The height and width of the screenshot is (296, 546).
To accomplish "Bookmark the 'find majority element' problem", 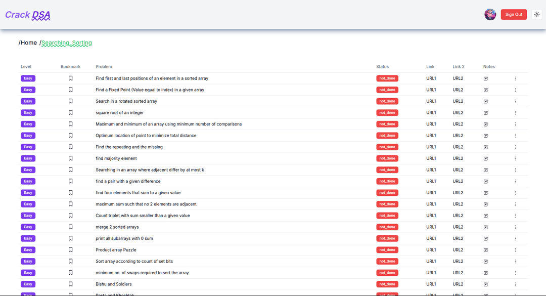I will click(x=71, y=158).
